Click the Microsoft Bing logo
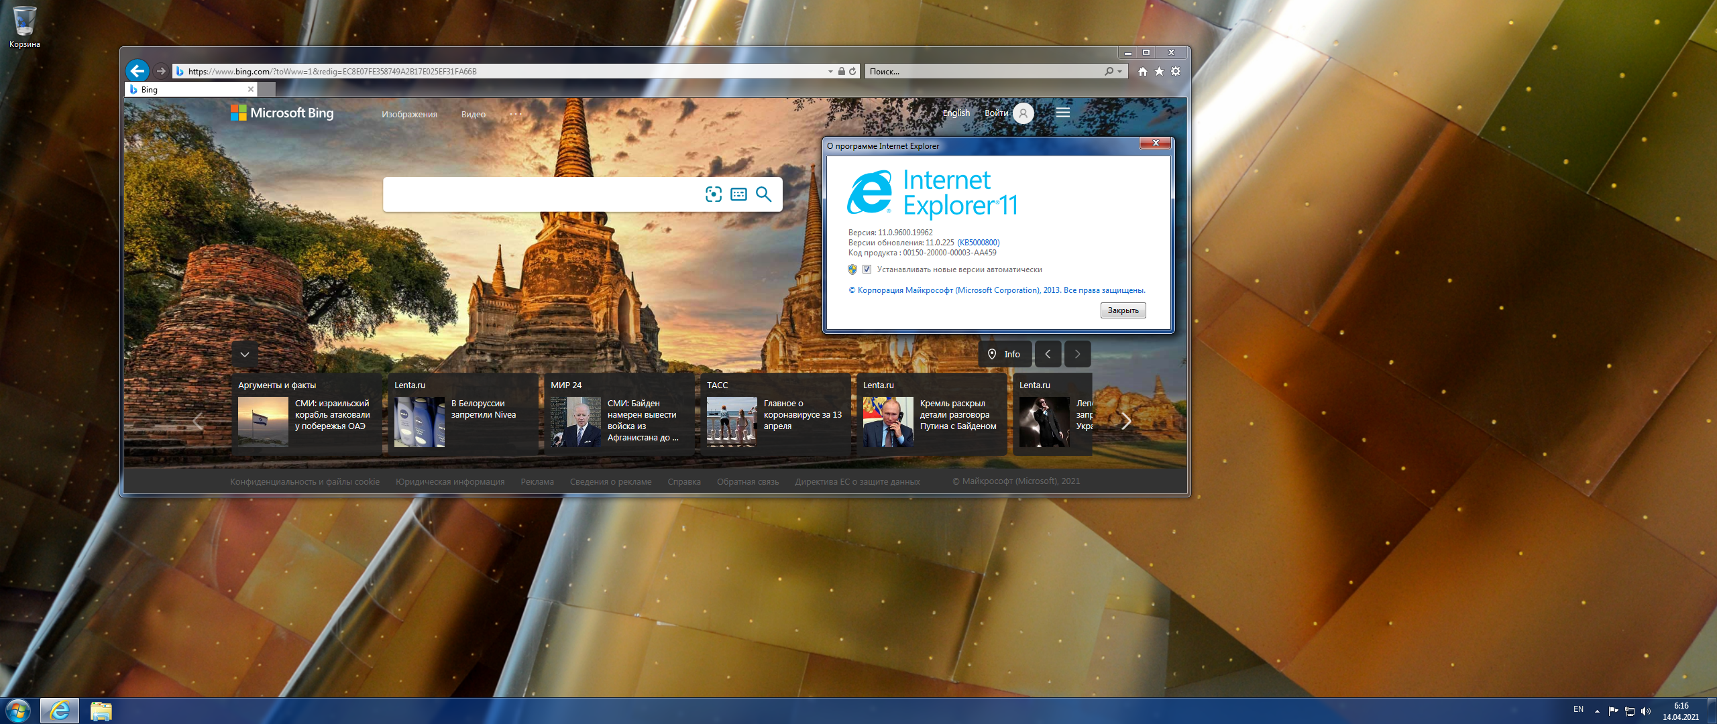The height and width of the screenshot is (724, 1717). click(282, 113)
